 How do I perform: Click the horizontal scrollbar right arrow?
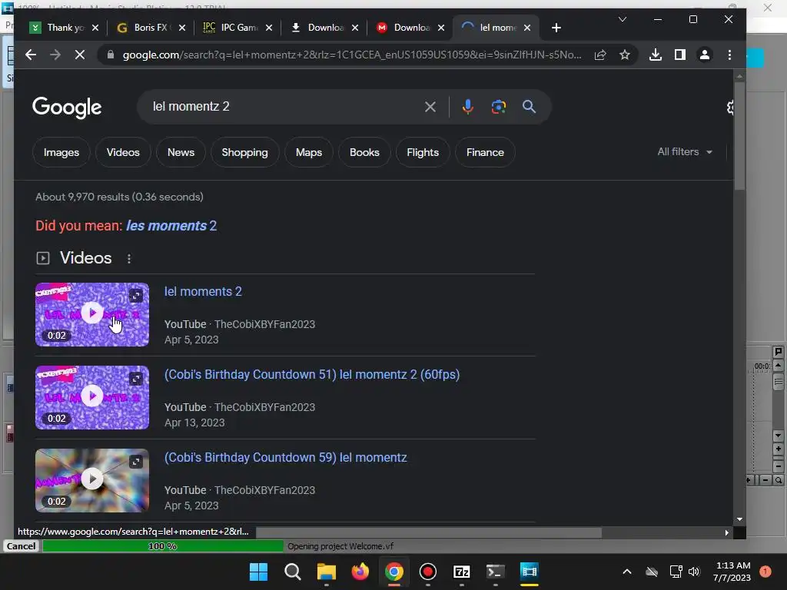pos(727,533)
